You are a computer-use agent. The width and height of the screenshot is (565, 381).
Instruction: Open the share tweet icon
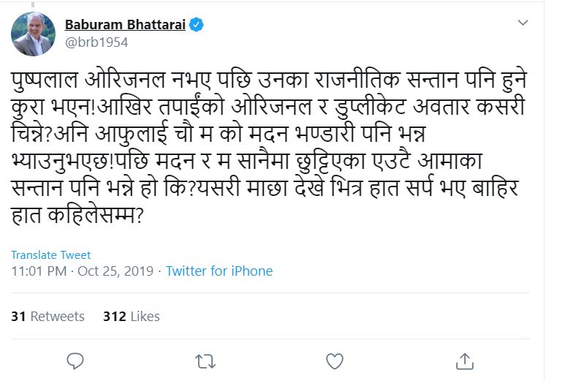coord(465,361)
